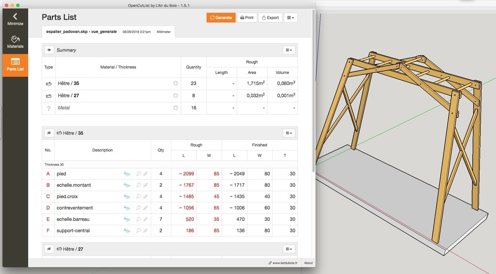
Task: Click the 'Thickness 30' subgroup row
Action: 170,165
